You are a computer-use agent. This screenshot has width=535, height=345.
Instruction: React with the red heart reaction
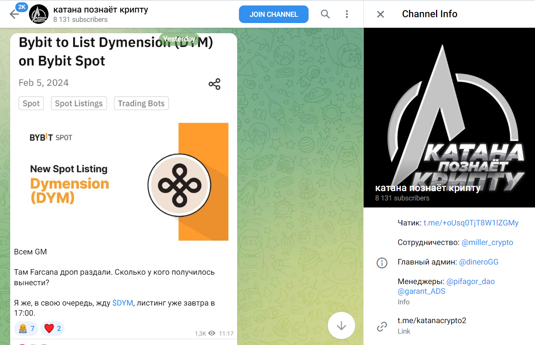pos(52,329)
